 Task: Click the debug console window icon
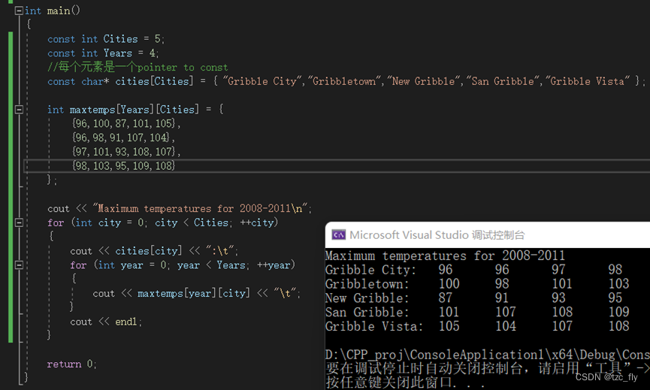(x=338, y=235)
